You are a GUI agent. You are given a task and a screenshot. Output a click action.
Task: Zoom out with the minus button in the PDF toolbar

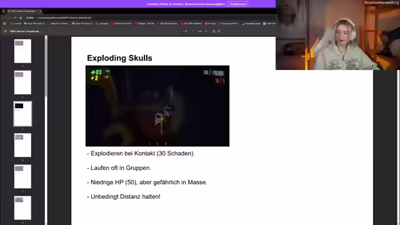pos(193,31)
